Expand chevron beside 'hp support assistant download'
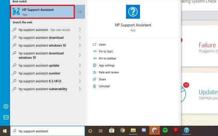This screenshot has height=136, width=218. pyautogui.click(x=80, y=37)
